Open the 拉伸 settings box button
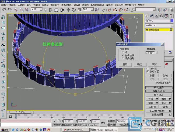This screenshot has width=175, height=132. pyautogui.click(x=157, y=99)
